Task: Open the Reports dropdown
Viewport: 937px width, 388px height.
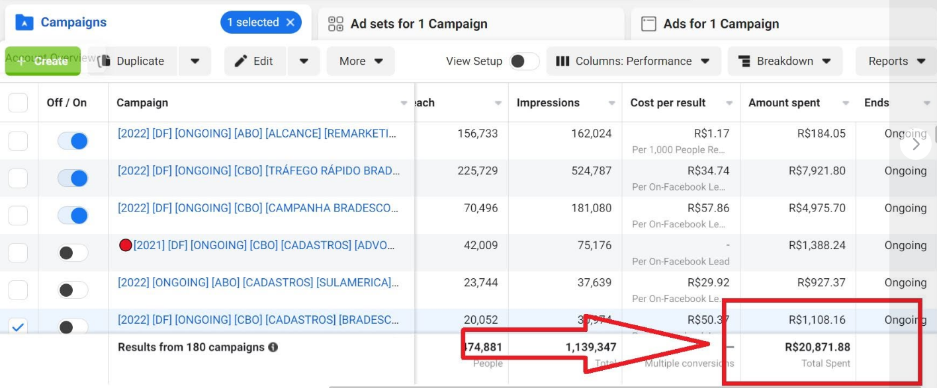Action: [x=896, y=61]
